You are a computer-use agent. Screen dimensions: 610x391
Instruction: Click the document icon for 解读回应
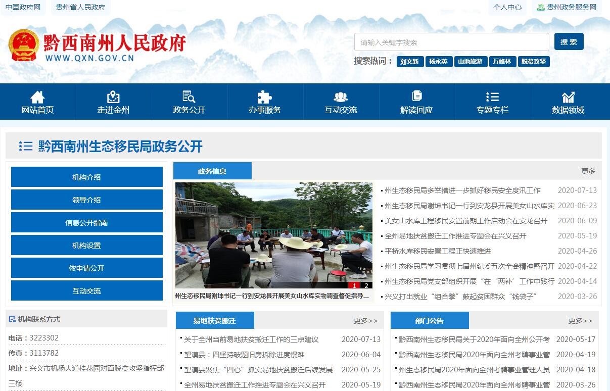(x=416, y=96)
